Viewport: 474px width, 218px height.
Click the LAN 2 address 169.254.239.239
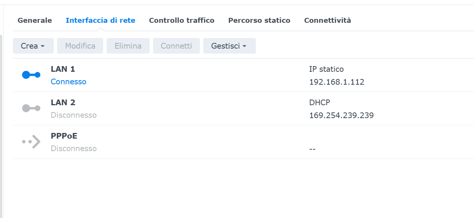click(341, 115)
